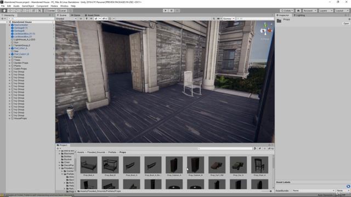Screen dimensions: 351x197
Task: Toggle the Pause button
Action: (x=171, y=10)
